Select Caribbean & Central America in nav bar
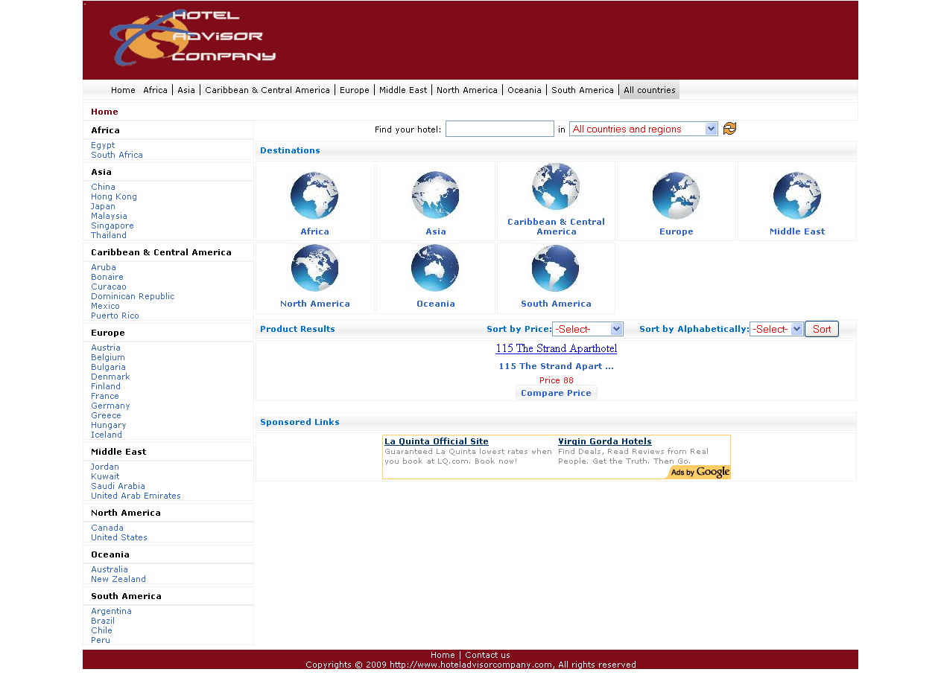Screen dimensions: 941x675 click(x=267, y=90)
